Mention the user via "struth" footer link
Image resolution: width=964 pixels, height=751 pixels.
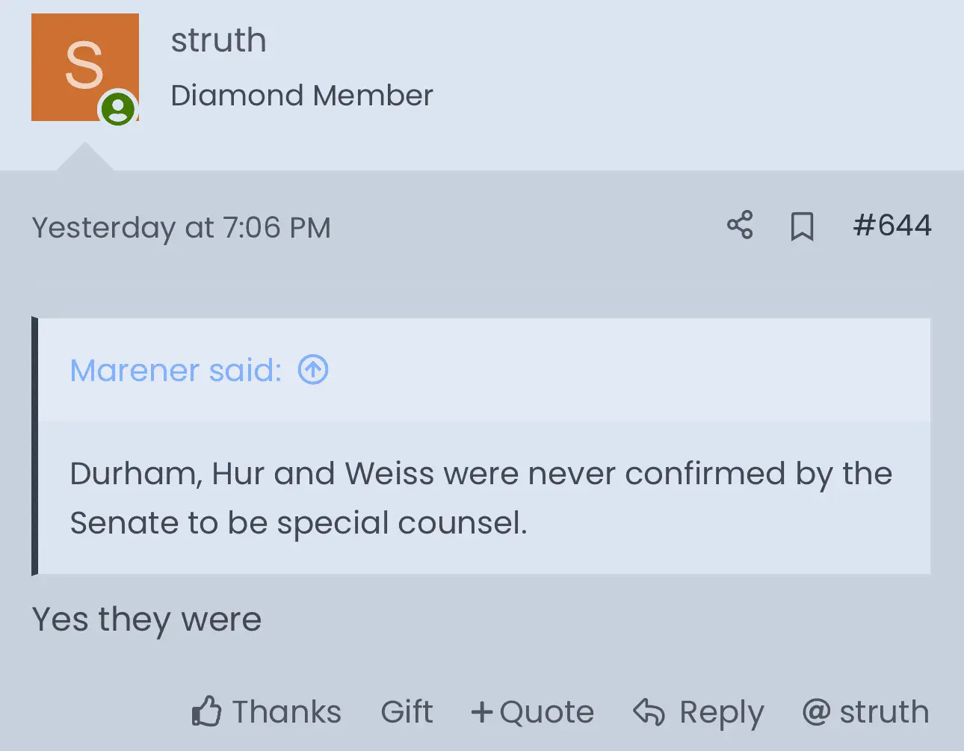pos(884,711)
